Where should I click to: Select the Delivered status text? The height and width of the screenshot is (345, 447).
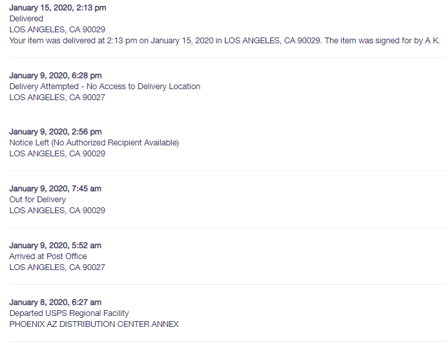(26, 19)
